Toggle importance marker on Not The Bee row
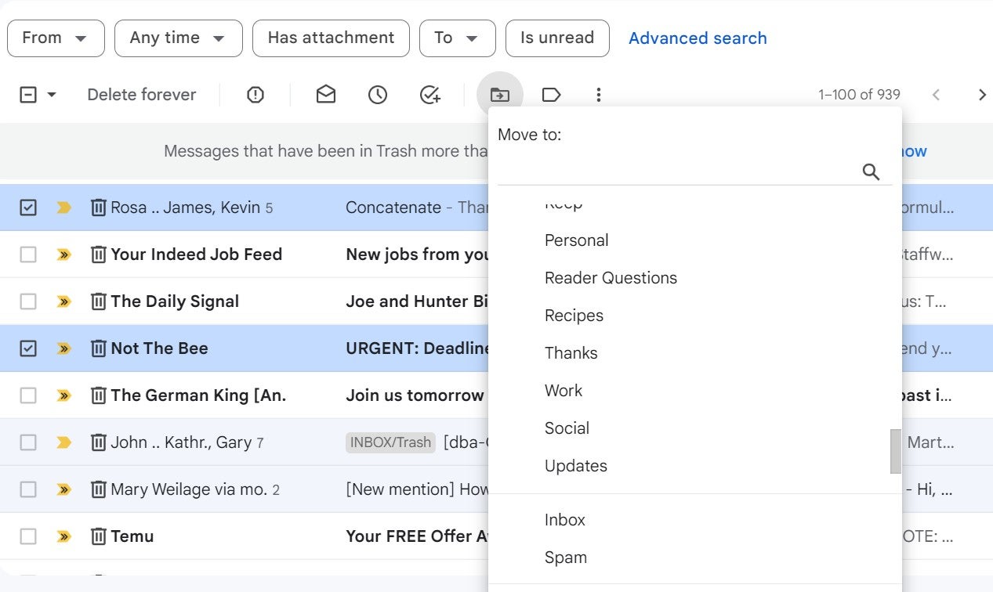993x592 pixels. click(x=63, y=348)
